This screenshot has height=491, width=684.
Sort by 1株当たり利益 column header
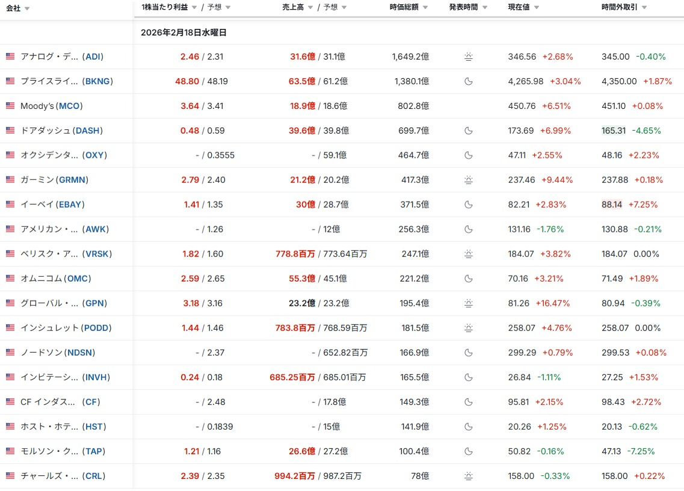[x=164, y=7]
